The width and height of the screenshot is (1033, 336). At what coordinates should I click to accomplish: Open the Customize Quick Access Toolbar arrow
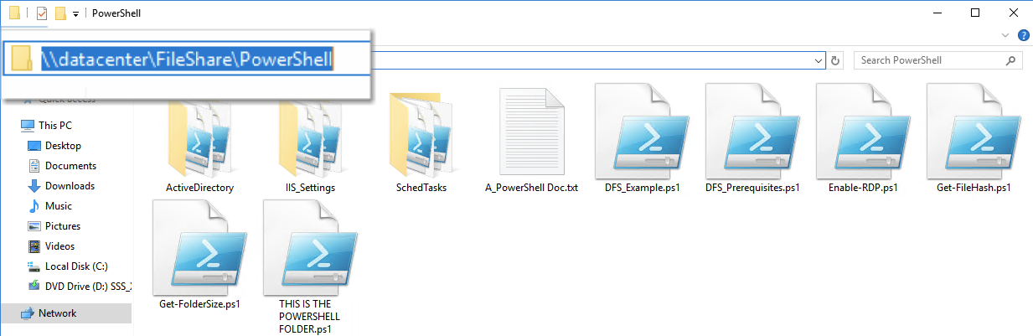pyautogui.click(x=76, y=14)
